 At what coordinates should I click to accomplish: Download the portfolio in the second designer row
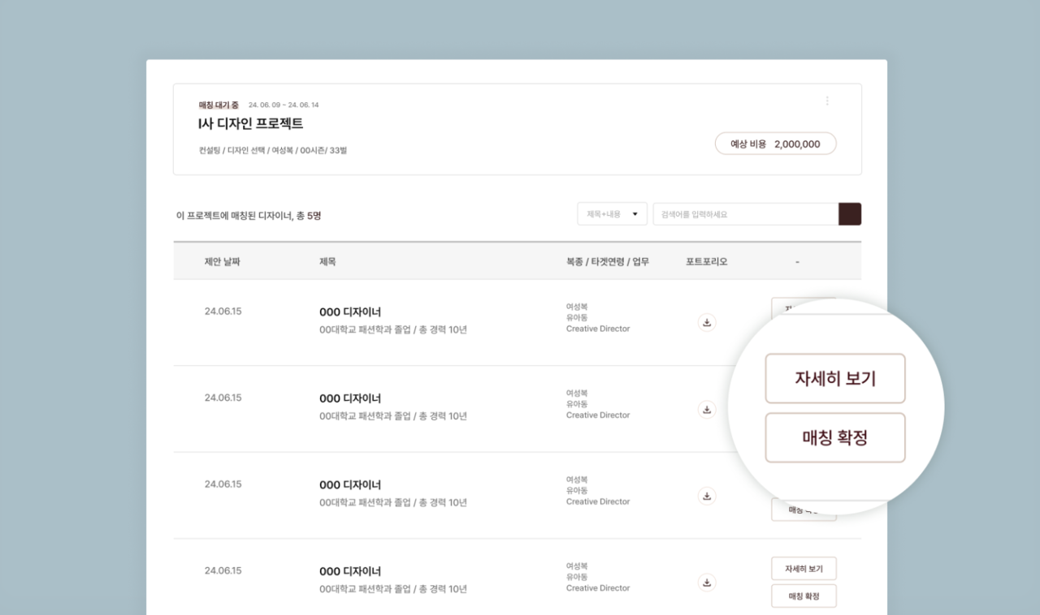(x=707, y=410)
